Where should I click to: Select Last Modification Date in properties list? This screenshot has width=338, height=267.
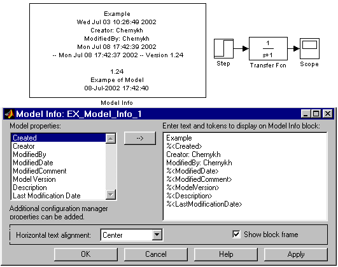59,196
